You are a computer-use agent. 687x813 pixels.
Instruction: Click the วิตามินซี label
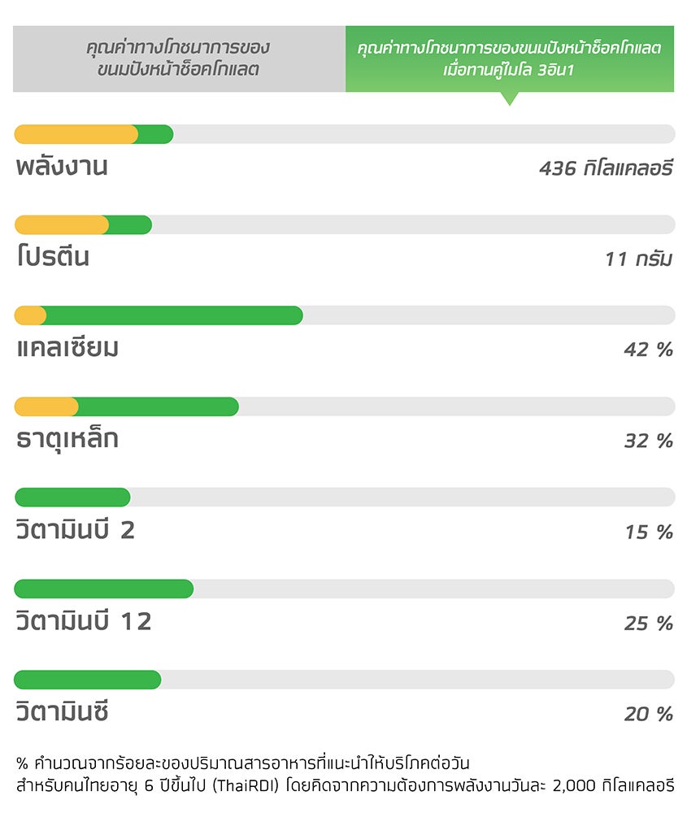pos(62,711)
